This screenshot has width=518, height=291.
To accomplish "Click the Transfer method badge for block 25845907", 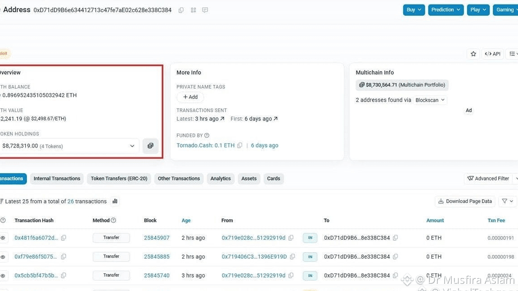I will point(111,238).
